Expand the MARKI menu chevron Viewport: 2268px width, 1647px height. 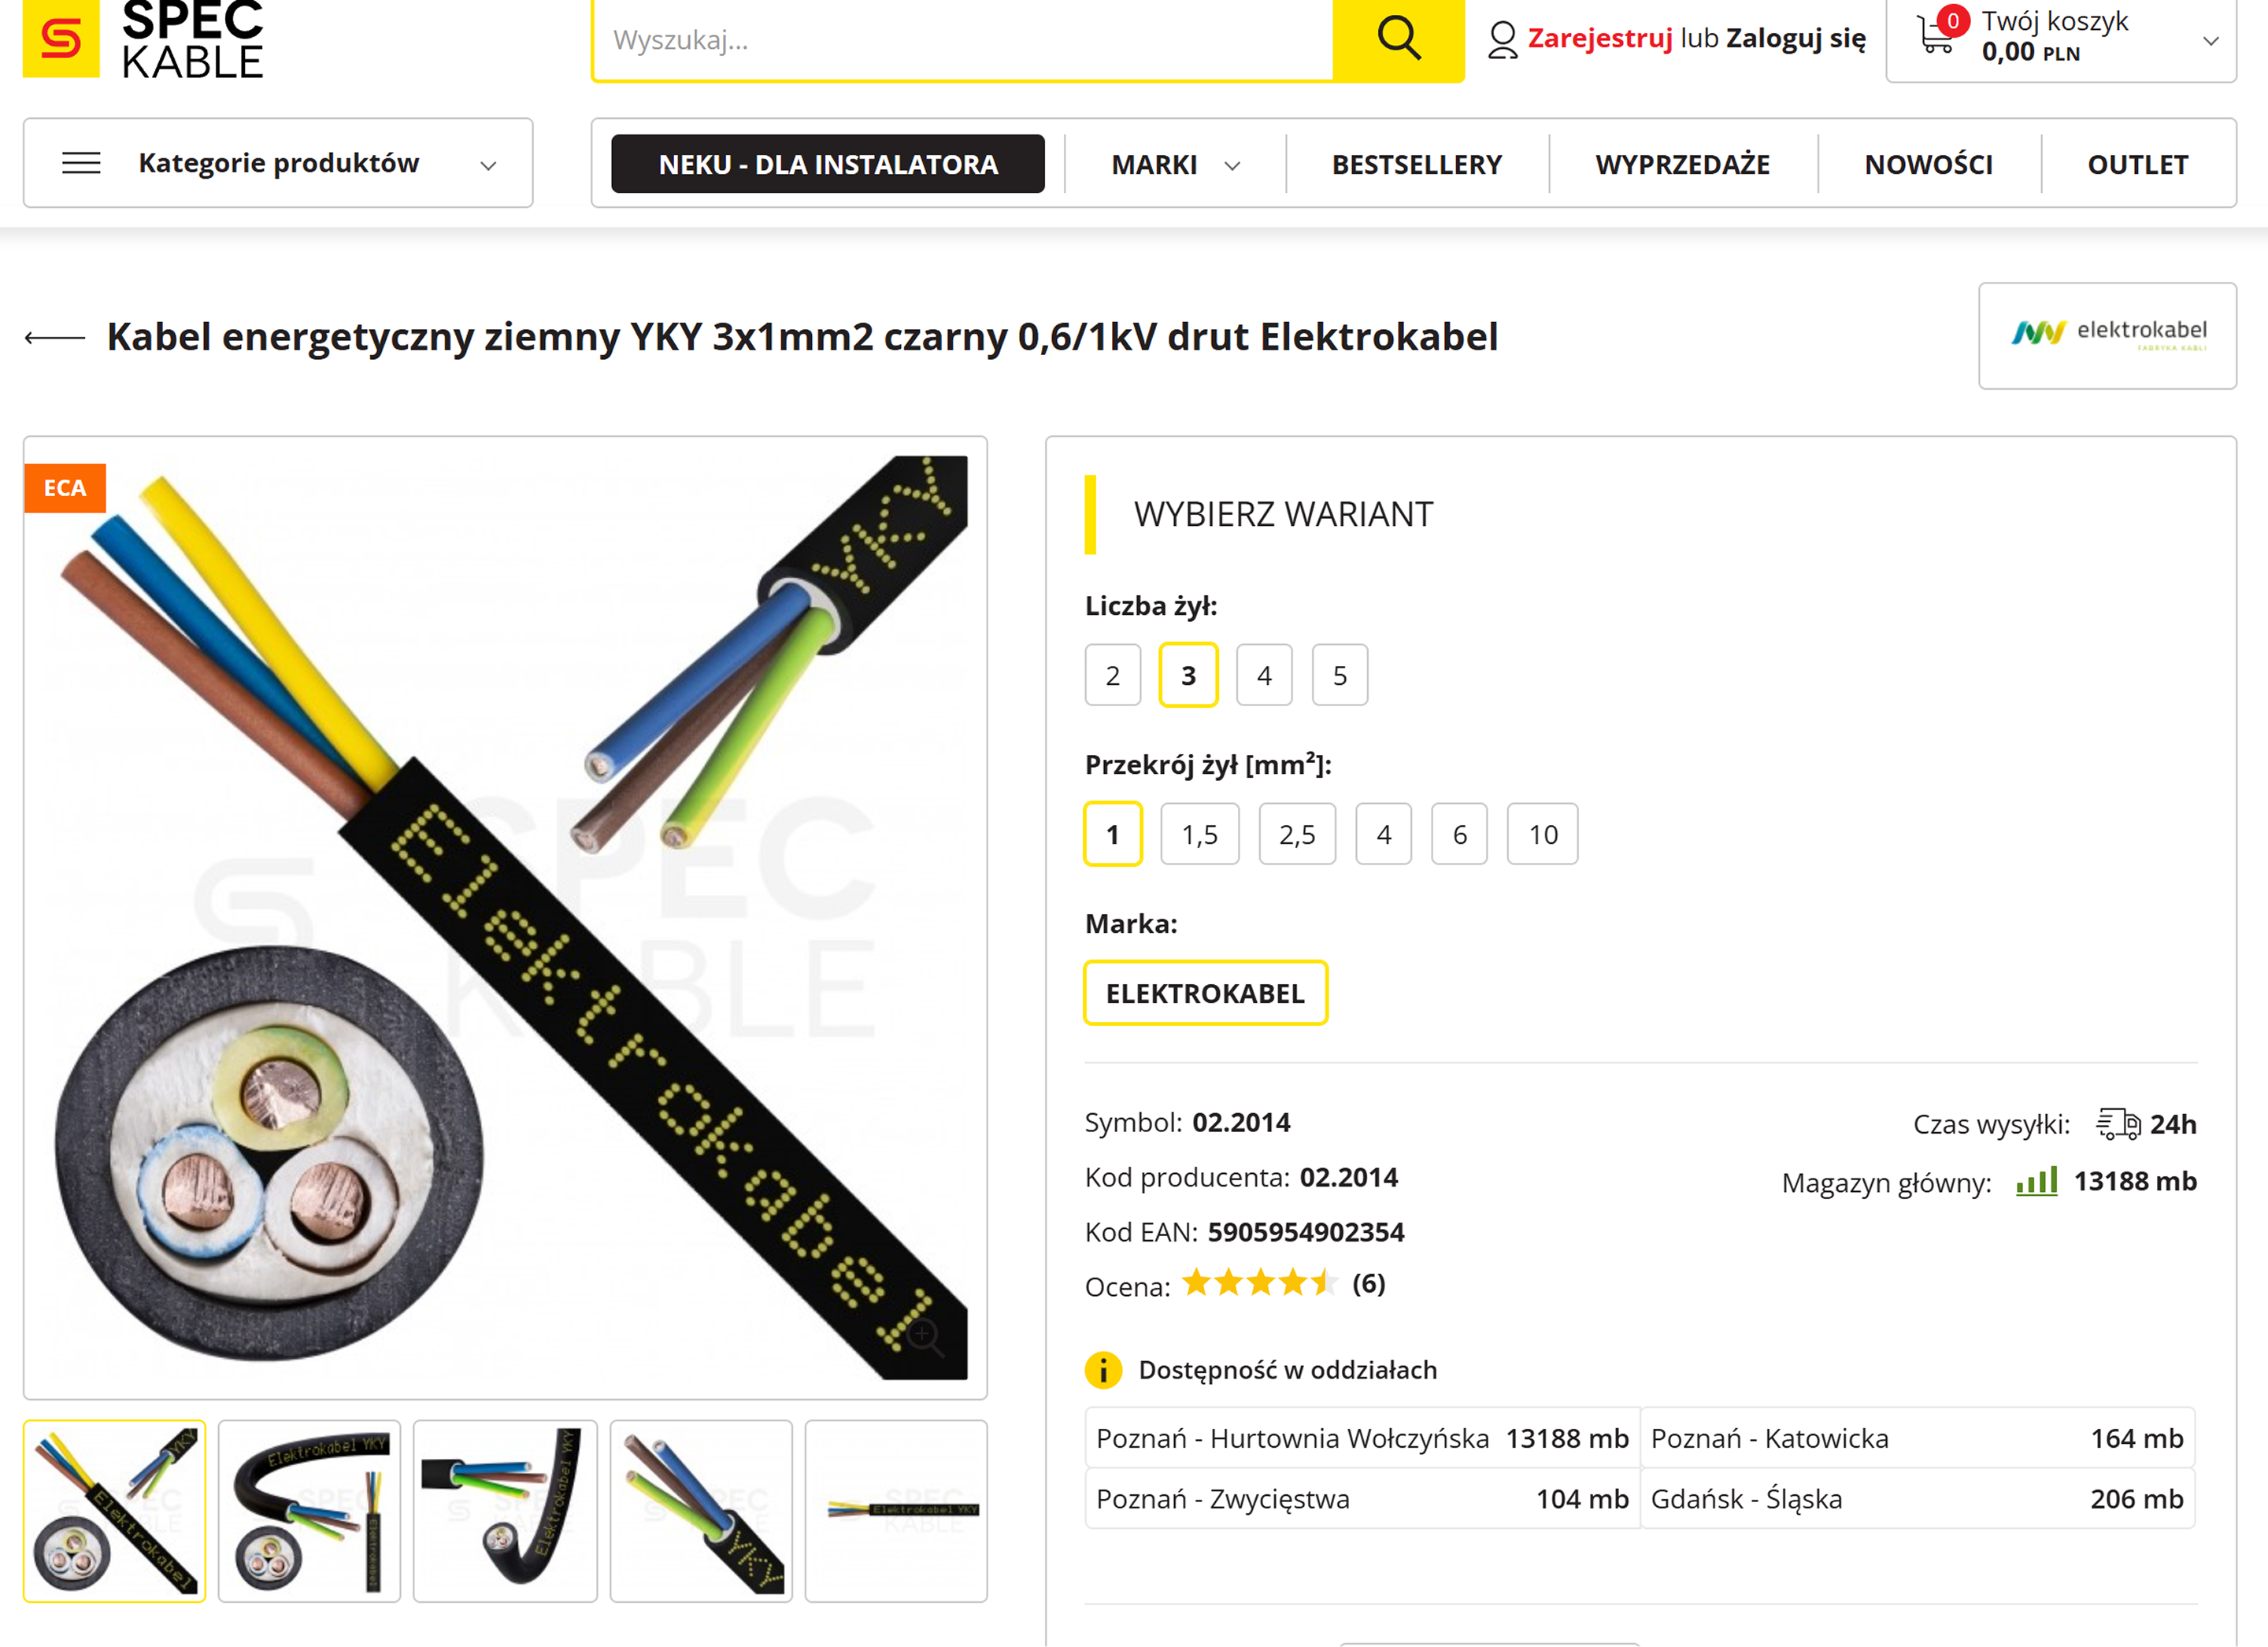click(x=1233, y=166)
